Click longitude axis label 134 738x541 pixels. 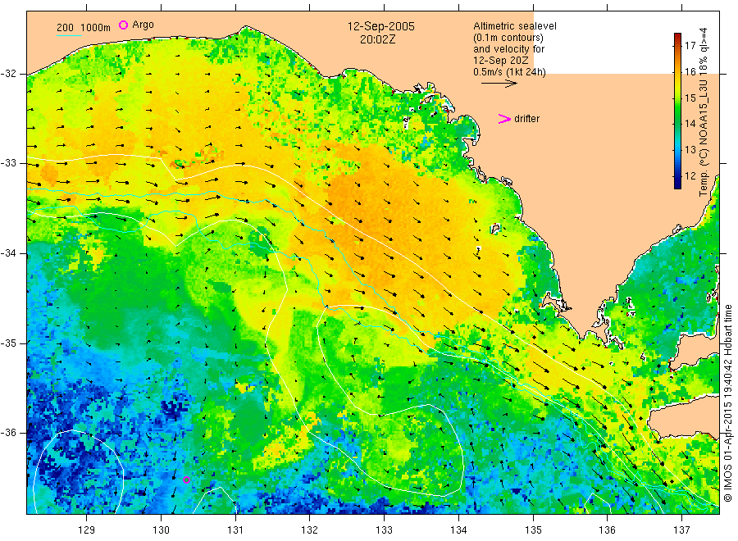[458, 530]
